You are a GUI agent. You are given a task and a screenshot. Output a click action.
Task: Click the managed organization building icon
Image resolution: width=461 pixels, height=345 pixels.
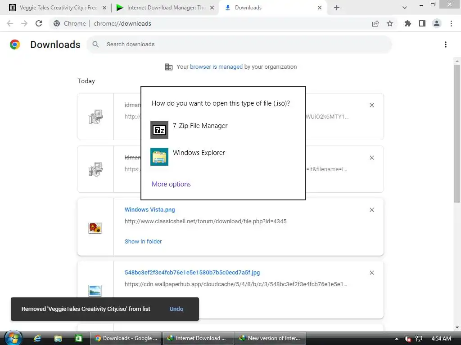(169, 67)
